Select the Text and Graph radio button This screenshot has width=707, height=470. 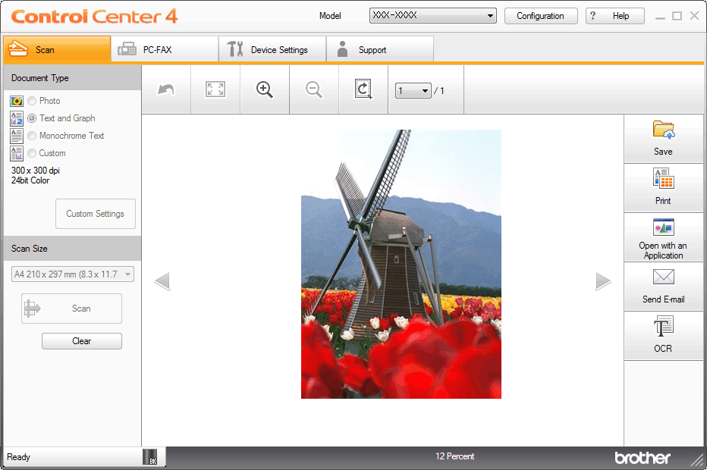tap(32, 118)
